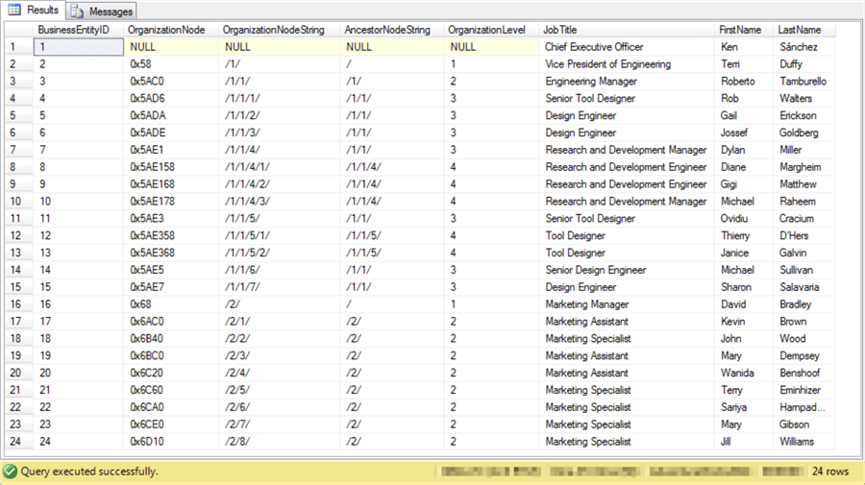Select the OrganizationNodeString column header

279,30
